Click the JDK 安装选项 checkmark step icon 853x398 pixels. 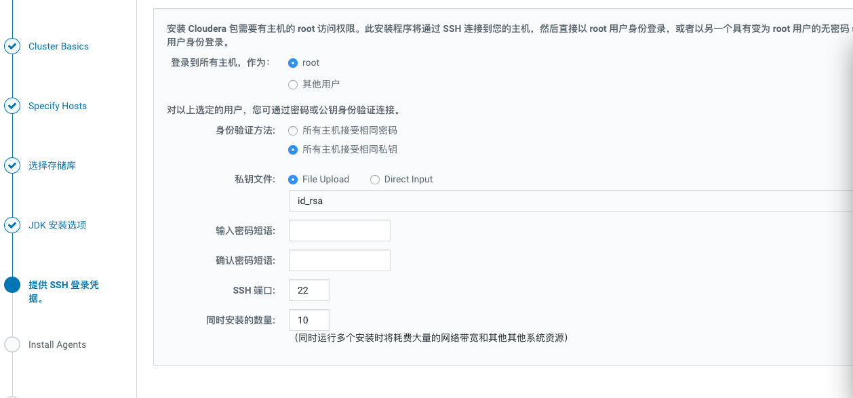point(12,225)
